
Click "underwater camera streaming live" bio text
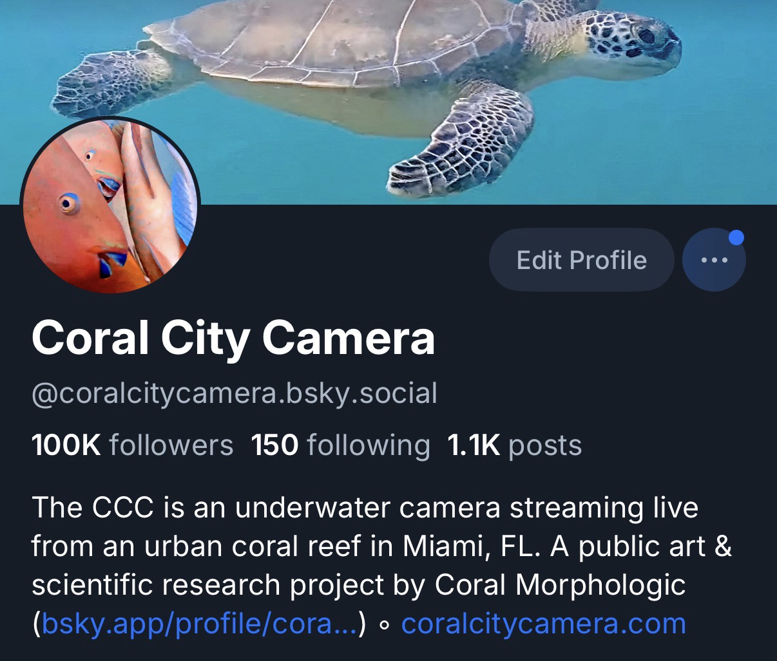pyautogui.click(x=466, y=508)
